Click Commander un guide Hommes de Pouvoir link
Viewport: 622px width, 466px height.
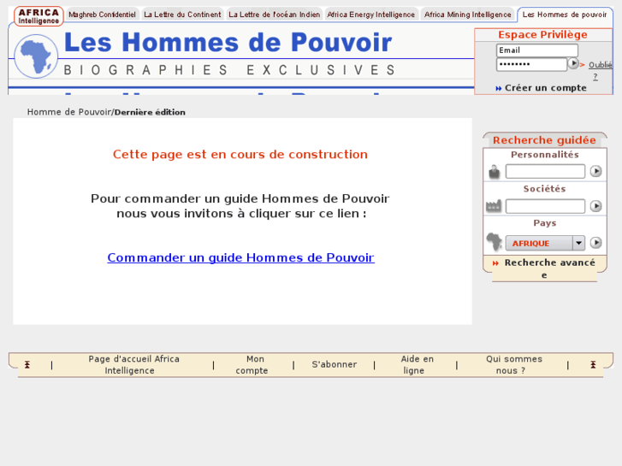[240, 257]
